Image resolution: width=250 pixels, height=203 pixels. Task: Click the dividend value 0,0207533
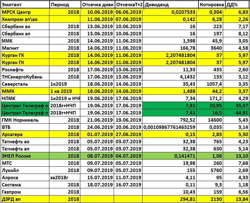pyautogui.click(x=169, y=12)
